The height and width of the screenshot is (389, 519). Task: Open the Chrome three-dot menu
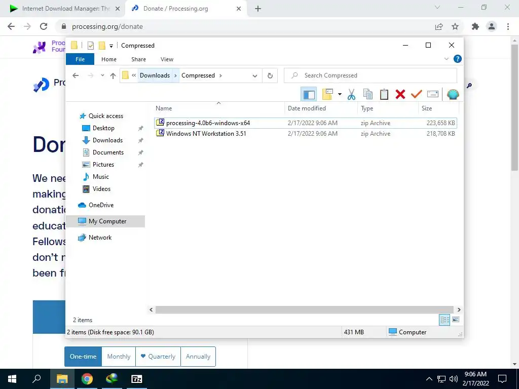pos(508,26)
